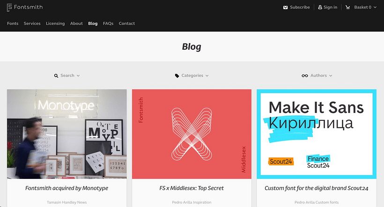The height and width of the screenshot is (207, 384).
Task: Click the Authors glasses icon
Action: click(305, 76)
